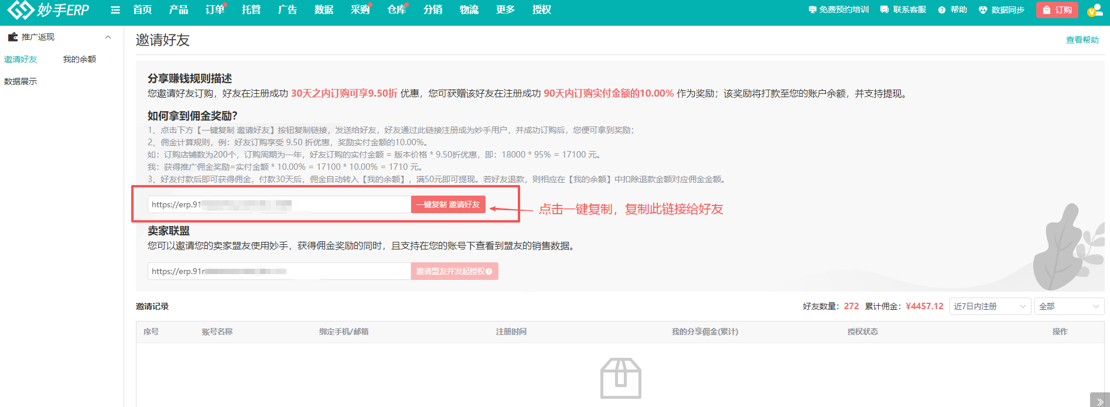Click 数据同步 in the top bar
This screenshot has height=407, width=1110.
1002,10
